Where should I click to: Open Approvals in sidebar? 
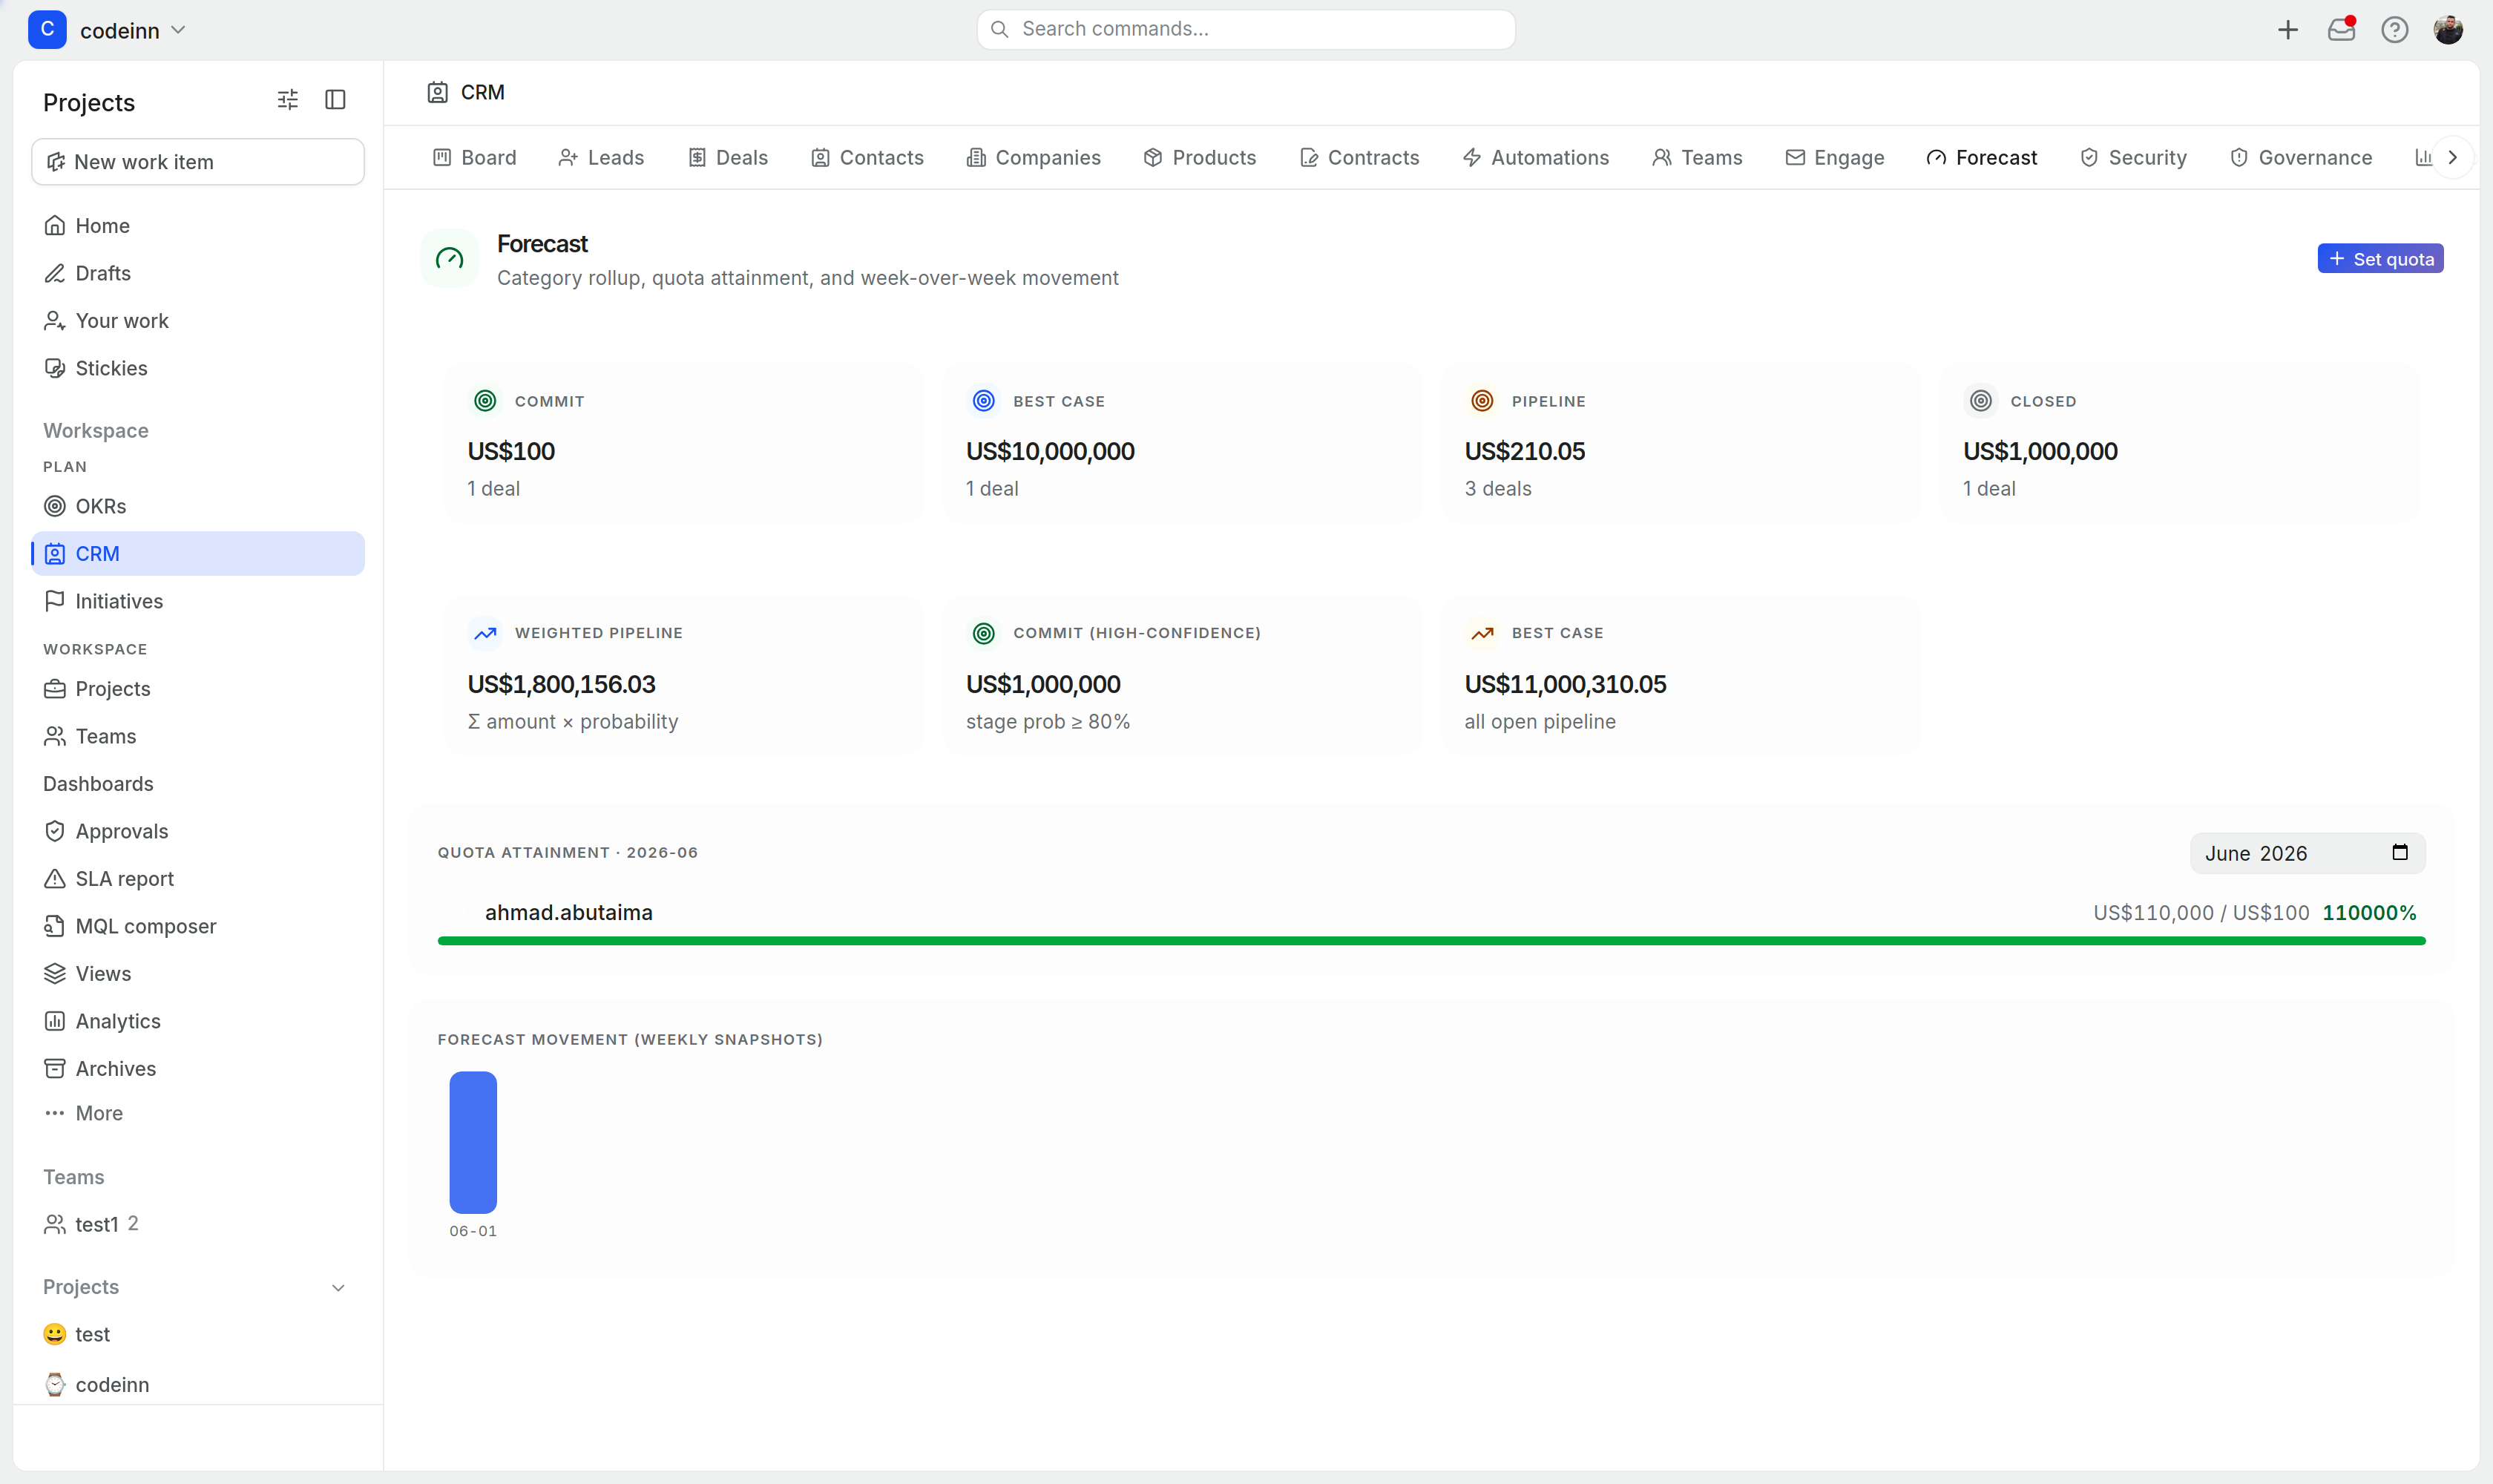click(198, 831)
